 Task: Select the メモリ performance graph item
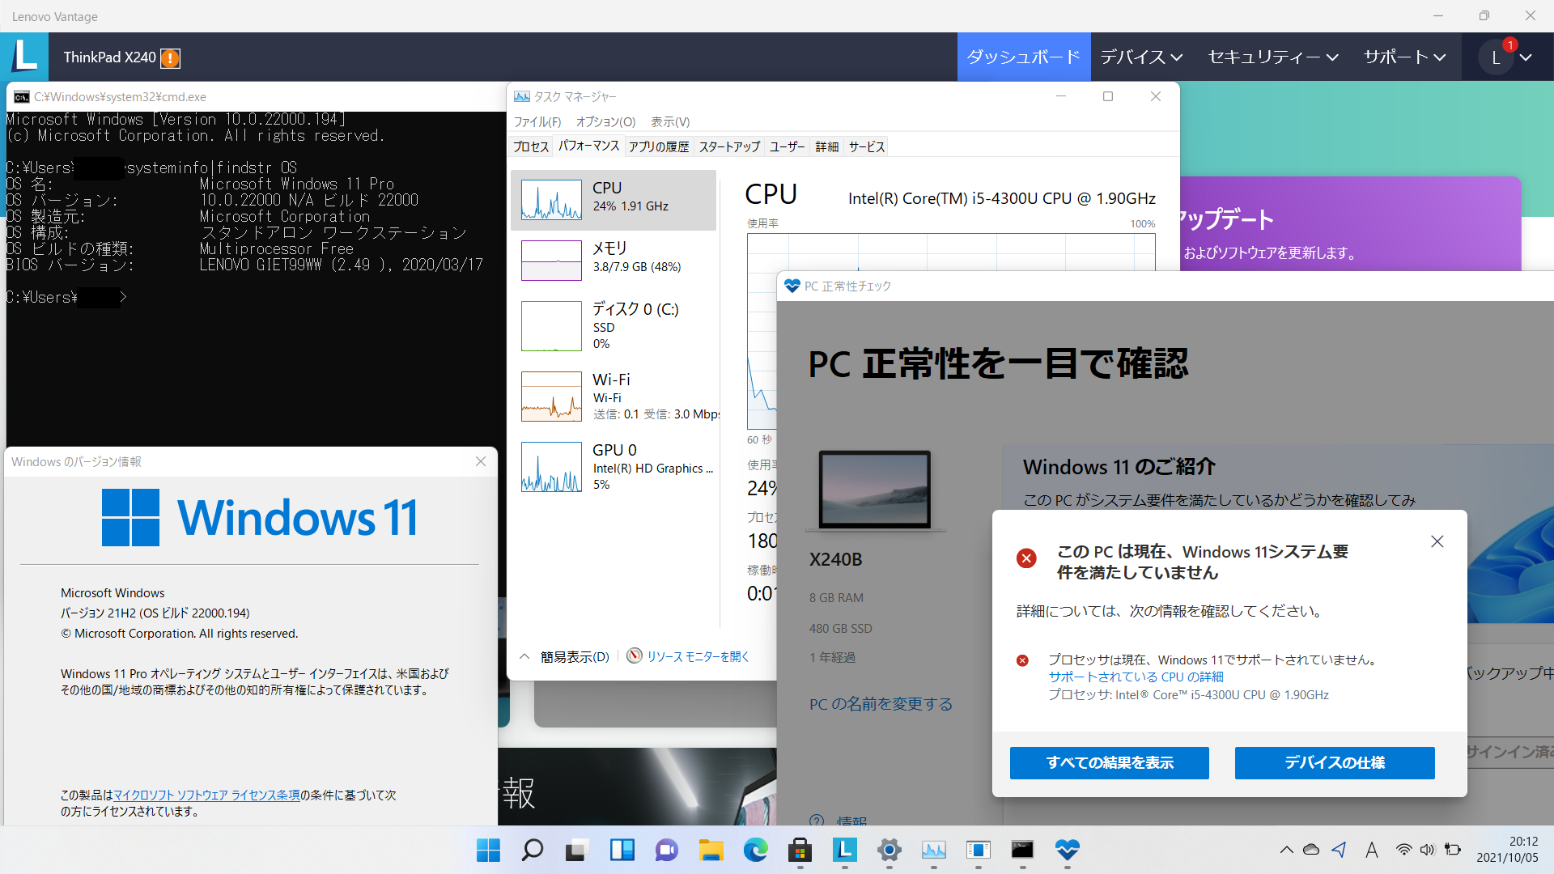pyautogui.click(x=614, y=259)
